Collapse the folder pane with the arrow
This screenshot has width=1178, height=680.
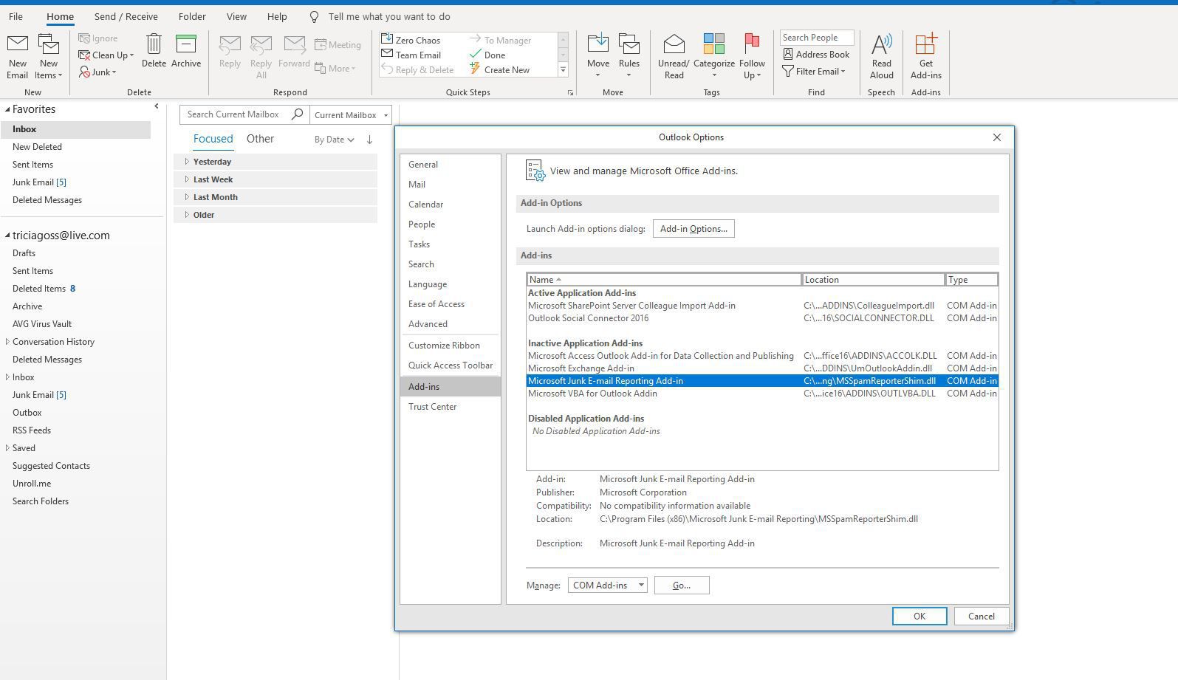(x=156, y=106)
